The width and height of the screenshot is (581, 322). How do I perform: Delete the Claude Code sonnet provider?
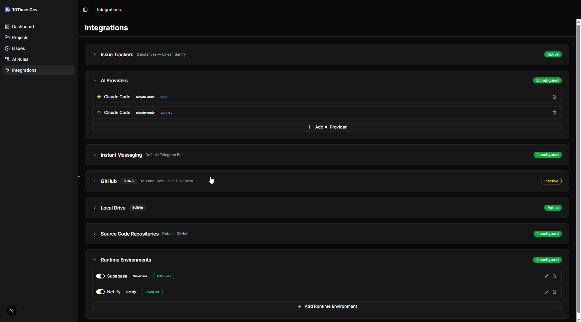(554, 112)
